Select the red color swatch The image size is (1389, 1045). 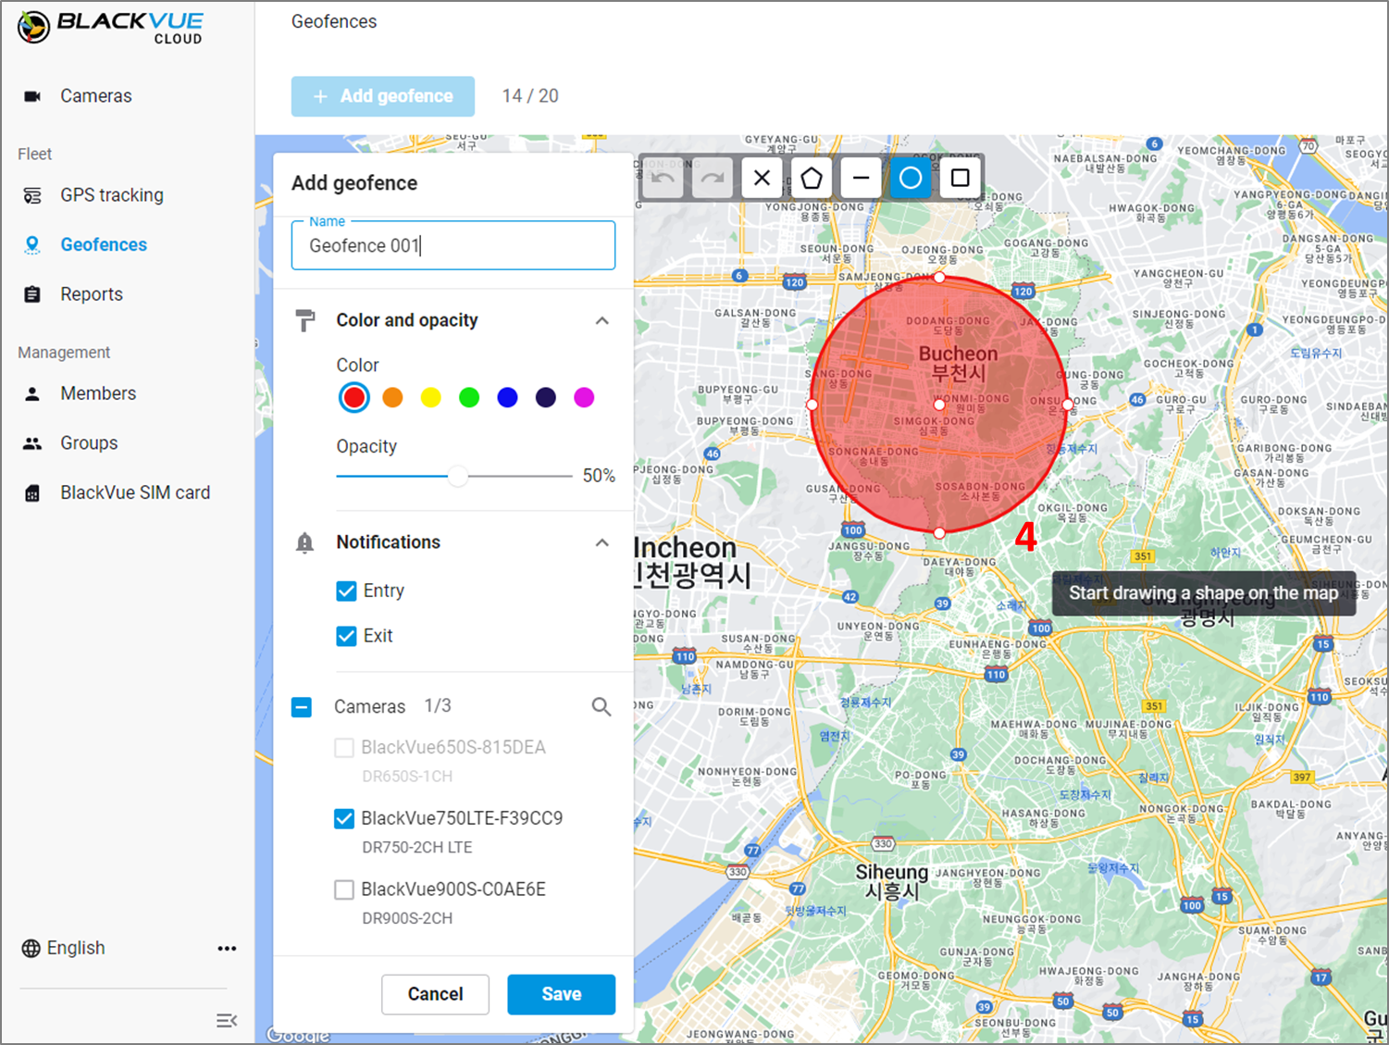354,397
